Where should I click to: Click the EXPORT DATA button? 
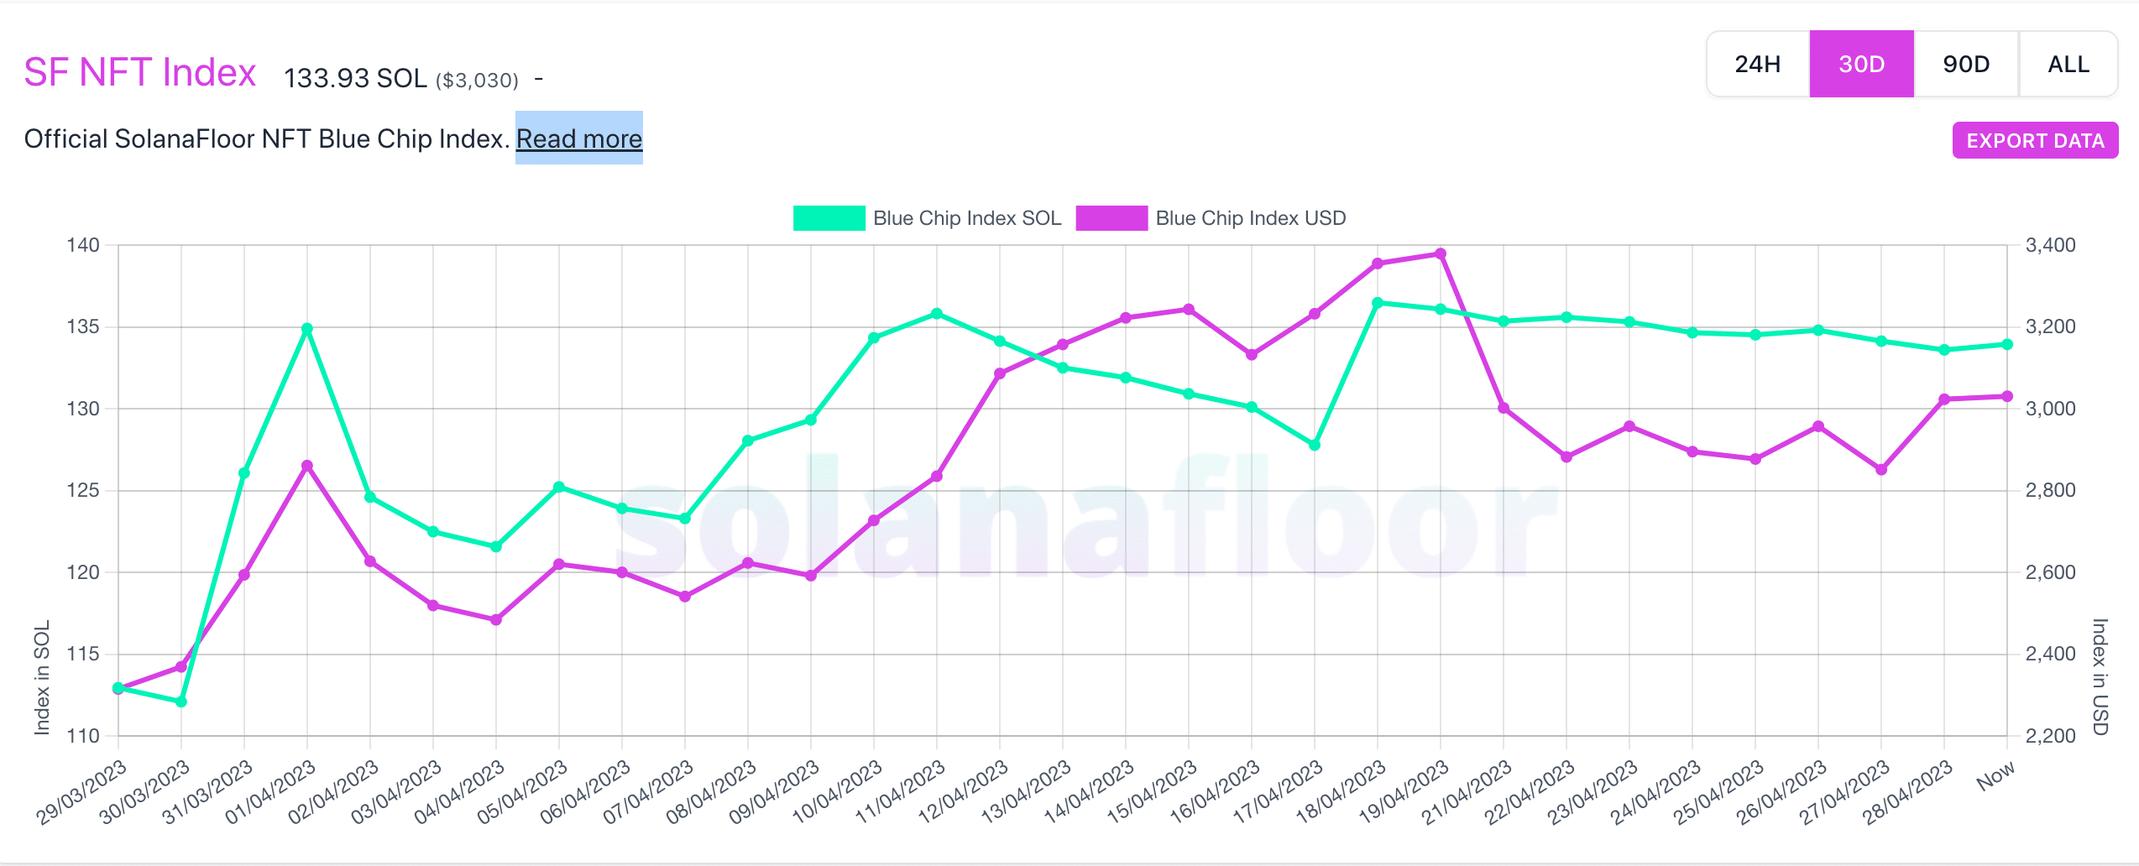click(2035, 140)
